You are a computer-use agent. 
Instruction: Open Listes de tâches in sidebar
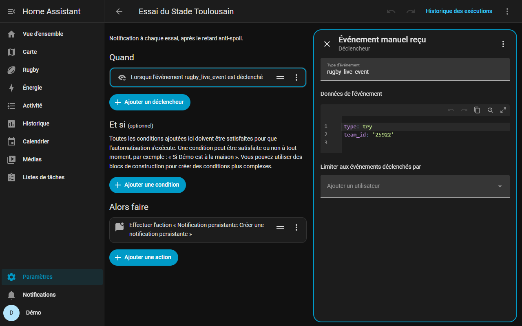click(52, 177)
